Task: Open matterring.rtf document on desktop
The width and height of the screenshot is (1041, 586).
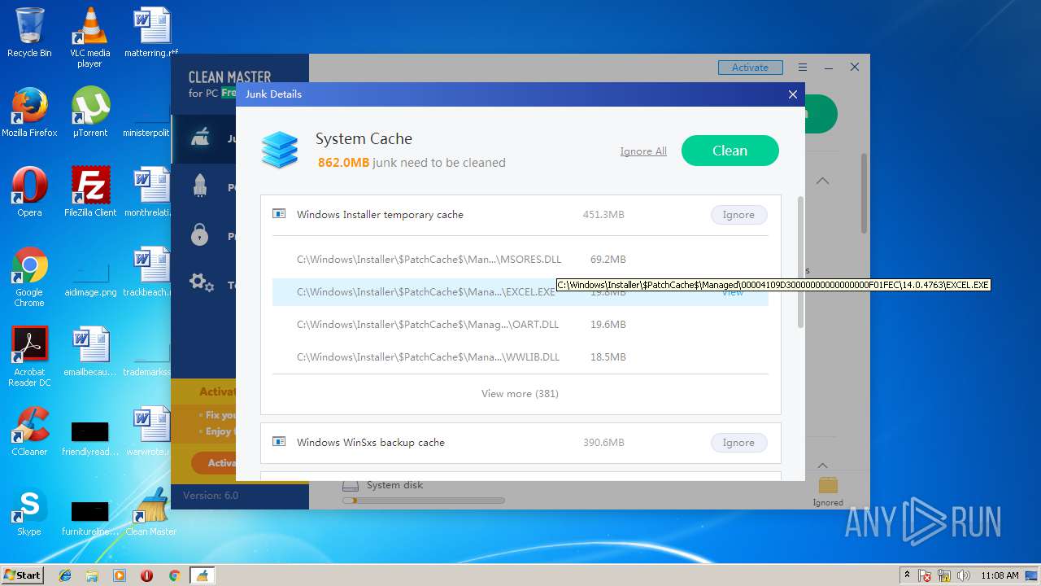Action: (151, 33)
